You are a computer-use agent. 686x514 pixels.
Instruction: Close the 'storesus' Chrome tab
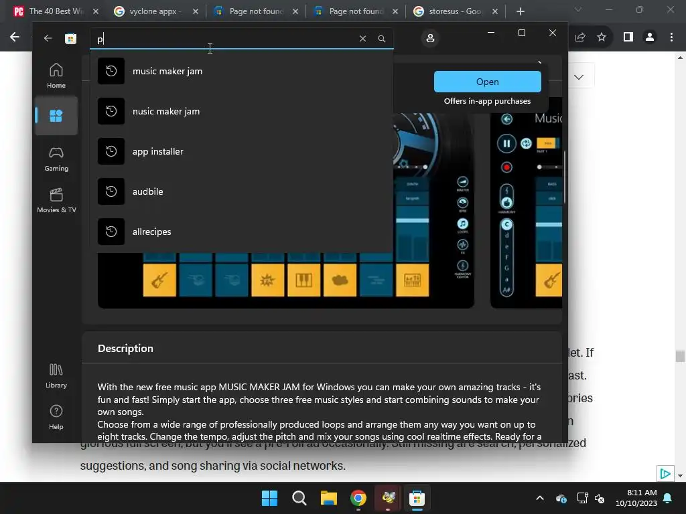(x=495, y=12)
